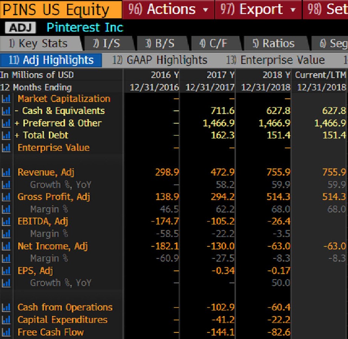Click 2016 revenue value 298.9
Viewport: 348px width, 339px height.
[167, 172]
